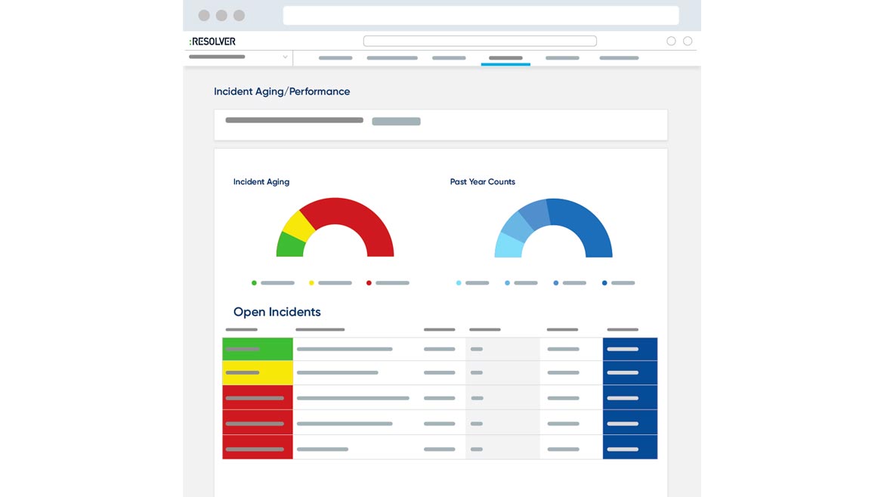Click the search field in app header

480,42
